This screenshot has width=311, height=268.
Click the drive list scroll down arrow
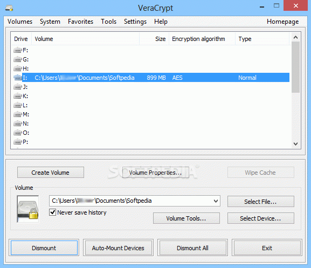(x=295, y=143)
